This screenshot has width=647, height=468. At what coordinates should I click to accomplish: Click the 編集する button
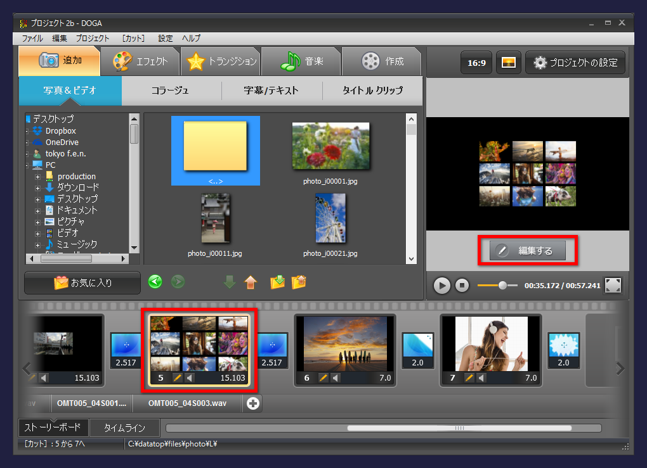[528, 251]
